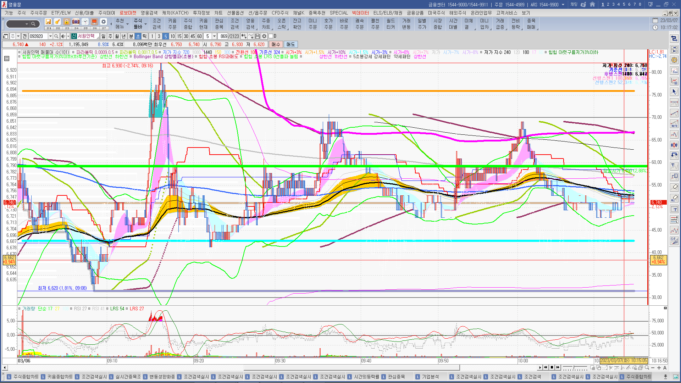
Task: Click the camera screenshot icon S4
Action: pyautogui.click(x=76, y=22)
